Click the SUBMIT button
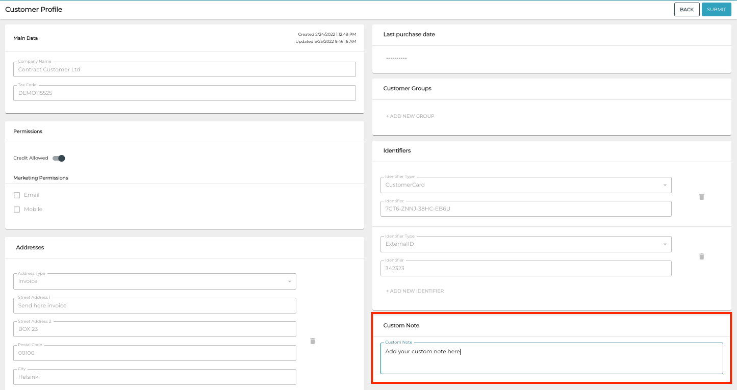 [716, 9]
